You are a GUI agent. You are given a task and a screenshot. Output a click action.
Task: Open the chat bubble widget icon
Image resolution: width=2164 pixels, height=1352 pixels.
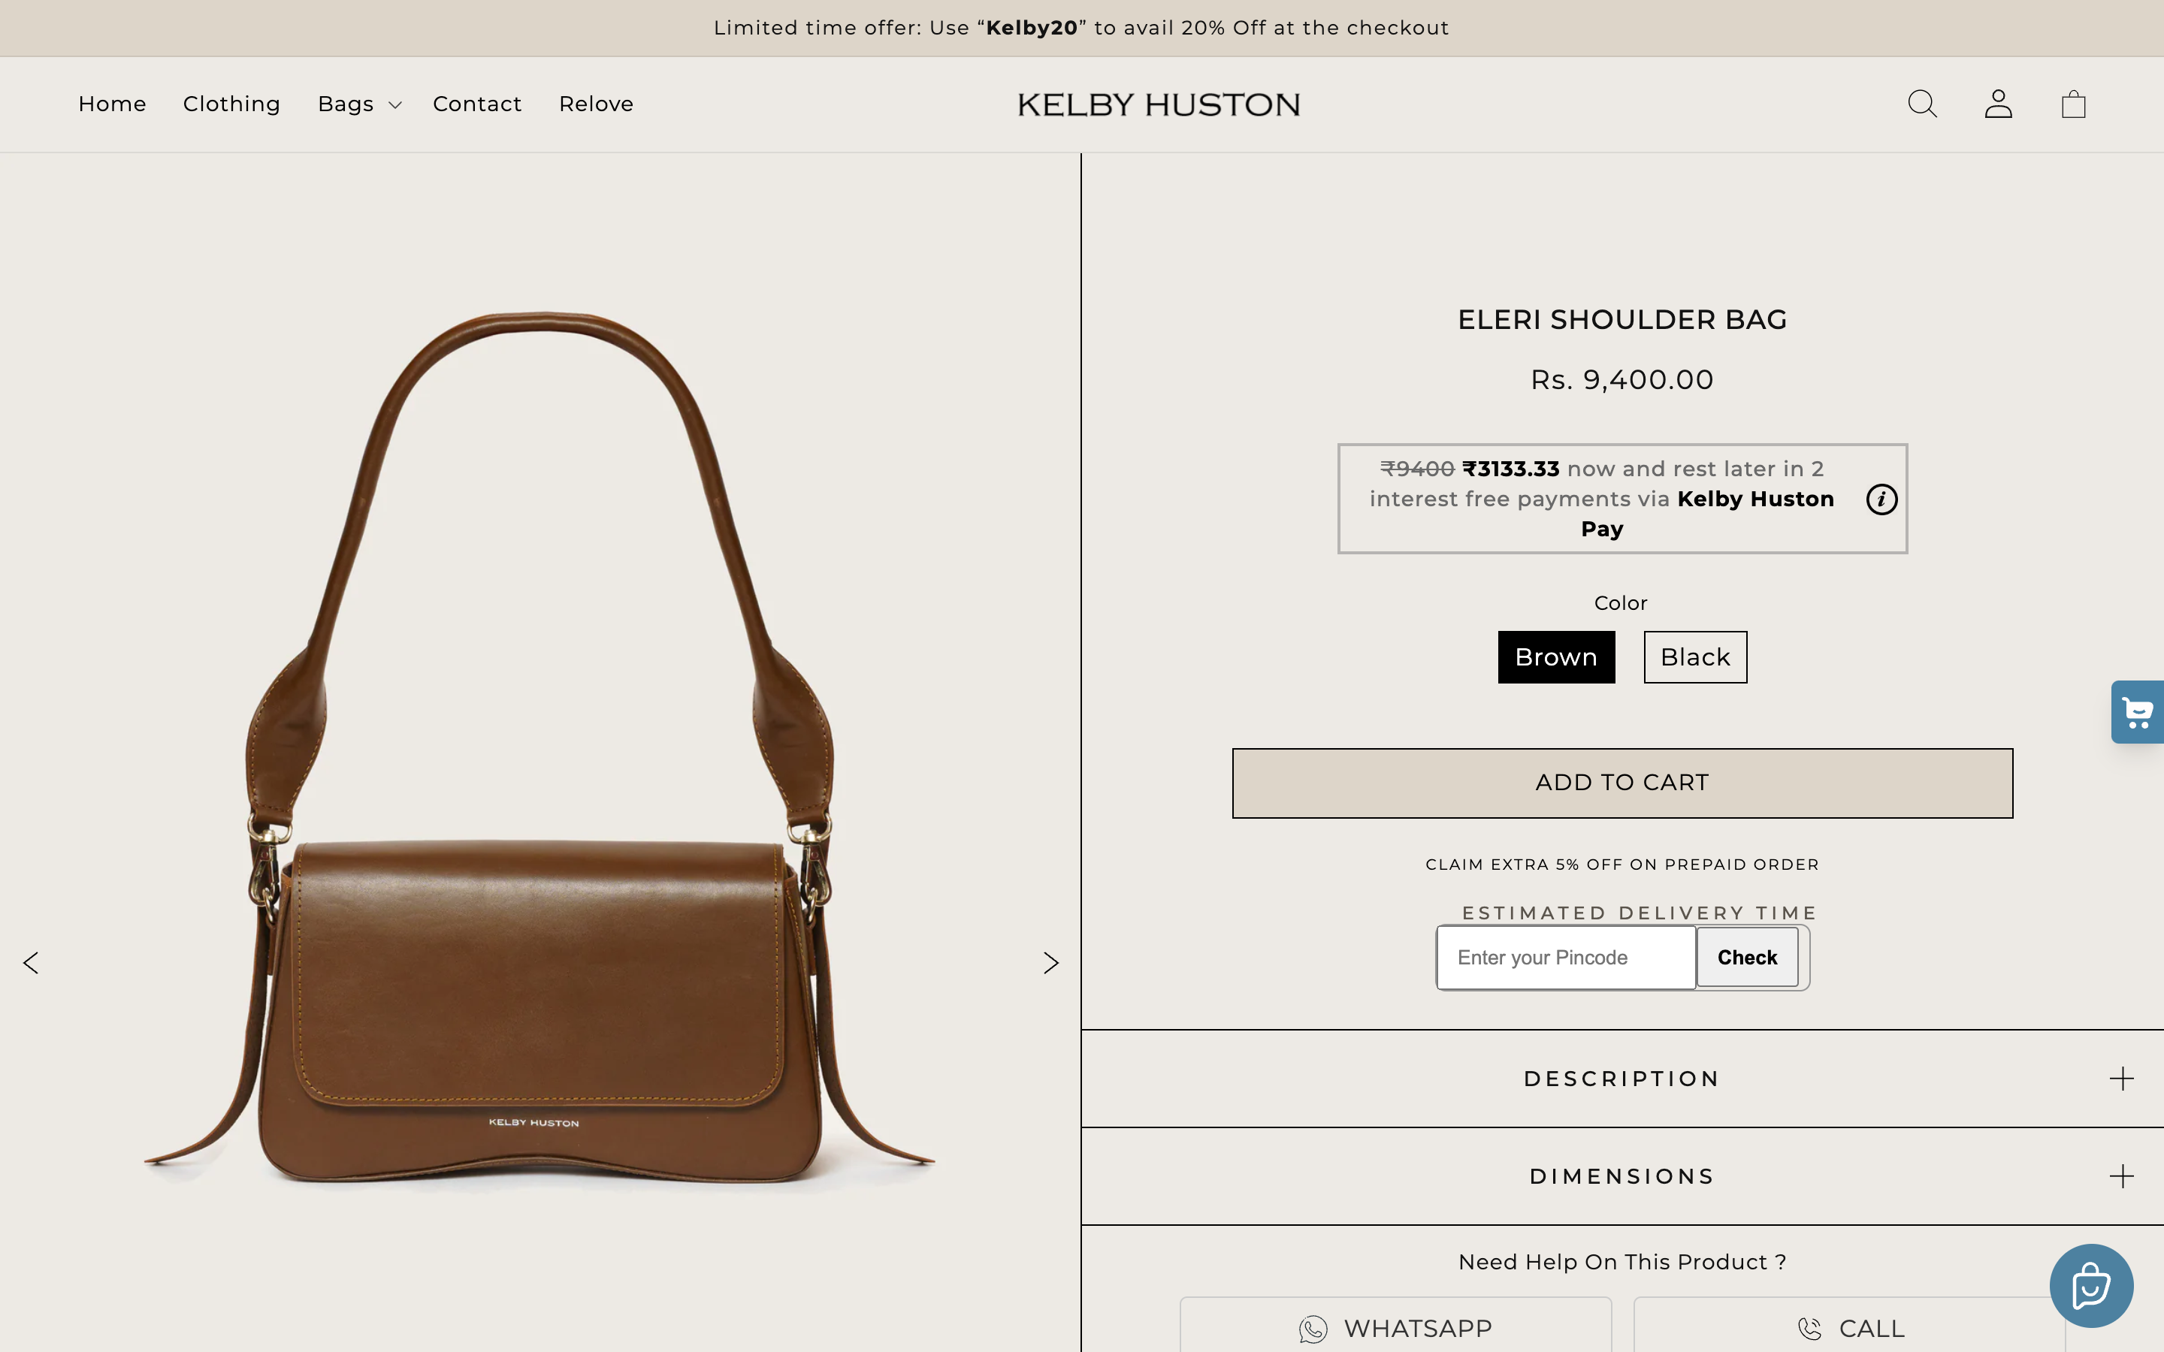click(x=2090, y=1286)
